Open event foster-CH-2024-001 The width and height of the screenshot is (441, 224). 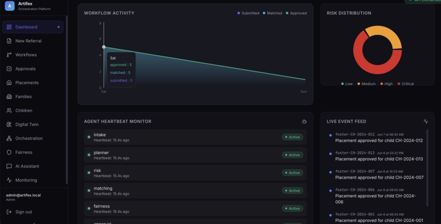tap(376, 217)
